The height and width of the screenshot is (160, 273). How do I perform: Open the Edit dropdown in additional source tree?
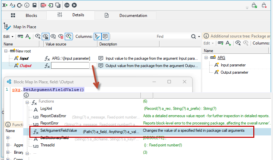click(208, 43)
